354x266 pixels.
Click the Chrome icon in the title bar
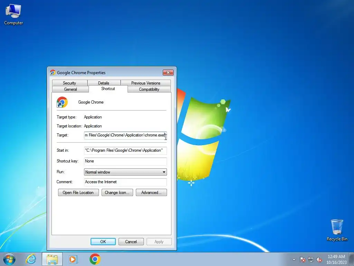[53, 73]
